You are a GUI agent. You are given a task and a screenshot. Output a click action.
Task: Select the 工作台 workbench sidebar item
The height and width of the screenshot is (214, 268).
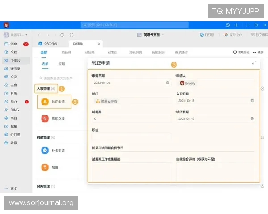click(15, 61)
